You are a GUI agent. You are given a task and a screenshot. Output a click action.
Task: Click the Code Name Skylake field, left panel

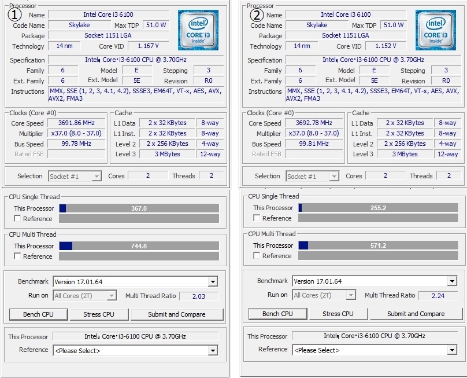[79, 25]
